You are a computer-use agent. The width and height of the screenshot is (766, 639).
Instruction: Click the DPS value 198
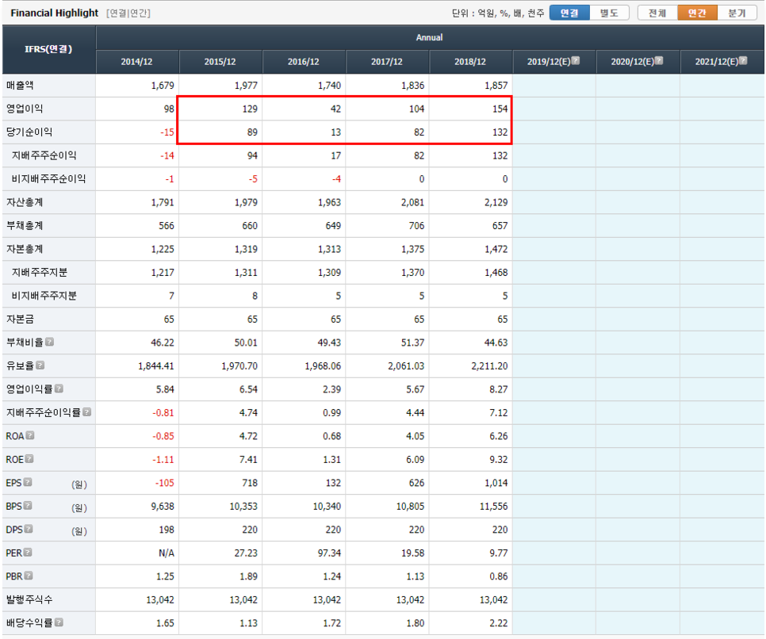pyautogui.click(x=167, y=530)
